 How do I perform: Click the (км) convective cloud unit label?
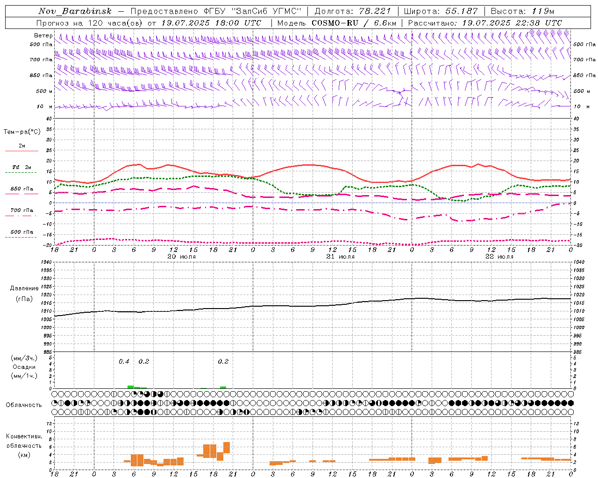pyautogui.click(x=24, y=455)
